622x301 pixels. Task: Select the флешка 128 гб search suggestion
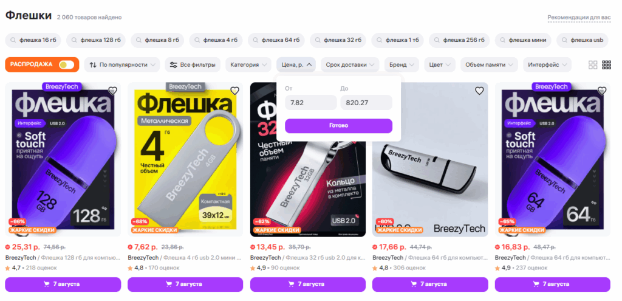96,40
